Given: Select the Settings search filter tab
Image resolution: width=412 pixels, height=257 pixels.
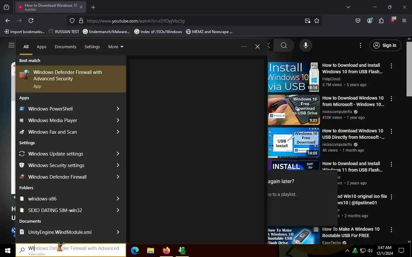Looking at the screenshot, I should pyautogui.click(x=92, y=47).
